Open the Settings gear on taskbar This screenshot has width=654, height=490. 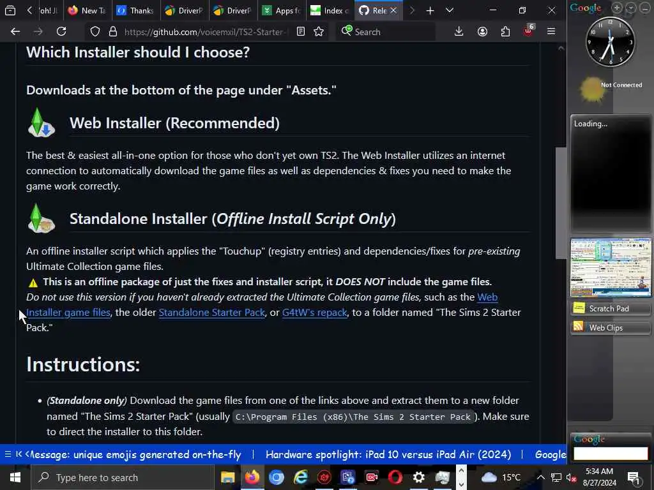tap(419, 477)
